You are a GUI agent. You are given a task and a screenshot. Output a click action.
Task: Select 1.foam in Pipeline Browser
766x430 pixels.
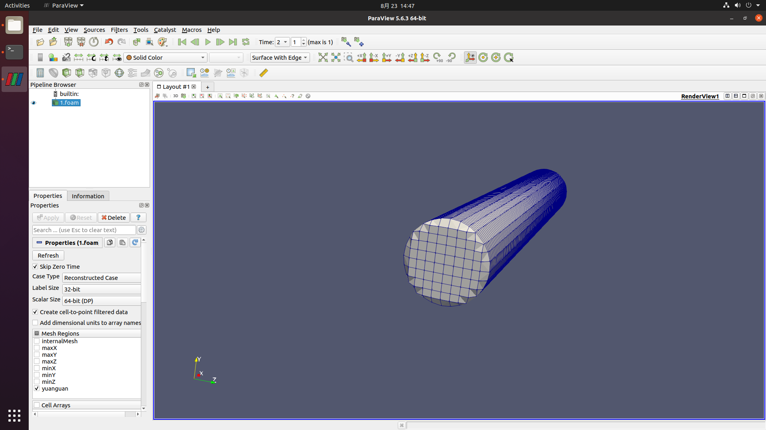[66, 103]
